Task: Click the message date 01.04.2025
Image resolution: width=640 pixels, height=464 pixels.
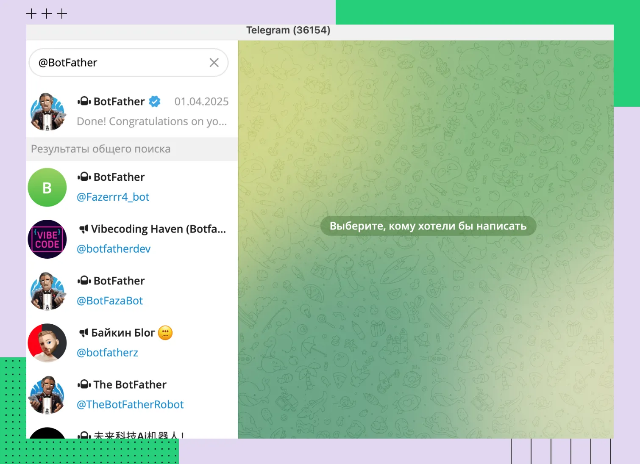Action: tap(202, 101)
